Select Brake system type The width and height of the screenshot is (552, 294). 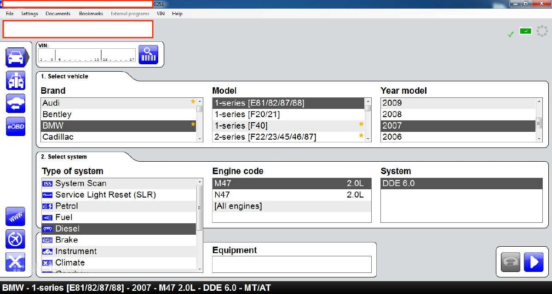point(119,240)
